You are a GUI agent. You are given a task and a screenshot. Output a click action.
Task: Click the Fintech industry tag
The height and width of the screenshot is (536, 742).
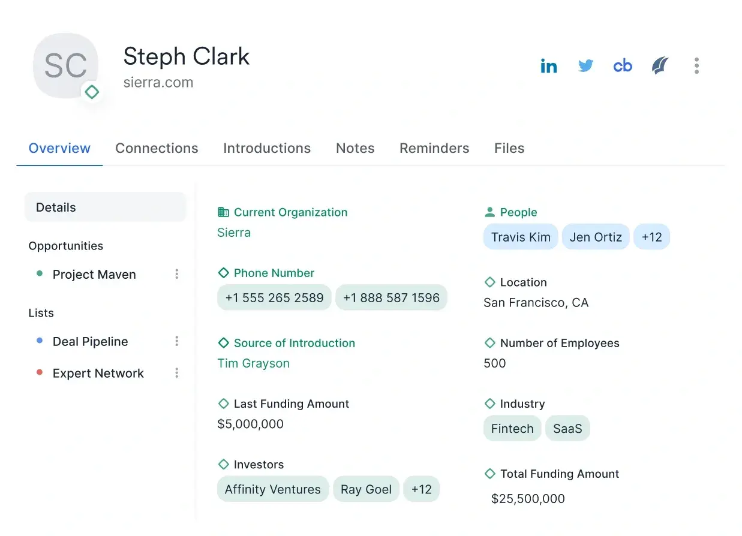click(x=512, y=428)
